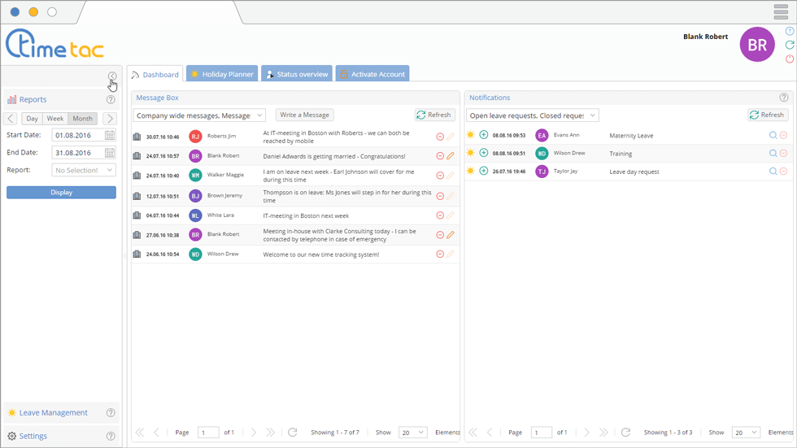Screen dimensions: 797x448
Task: Click the Message Box page number field
Action: point(208,433)
